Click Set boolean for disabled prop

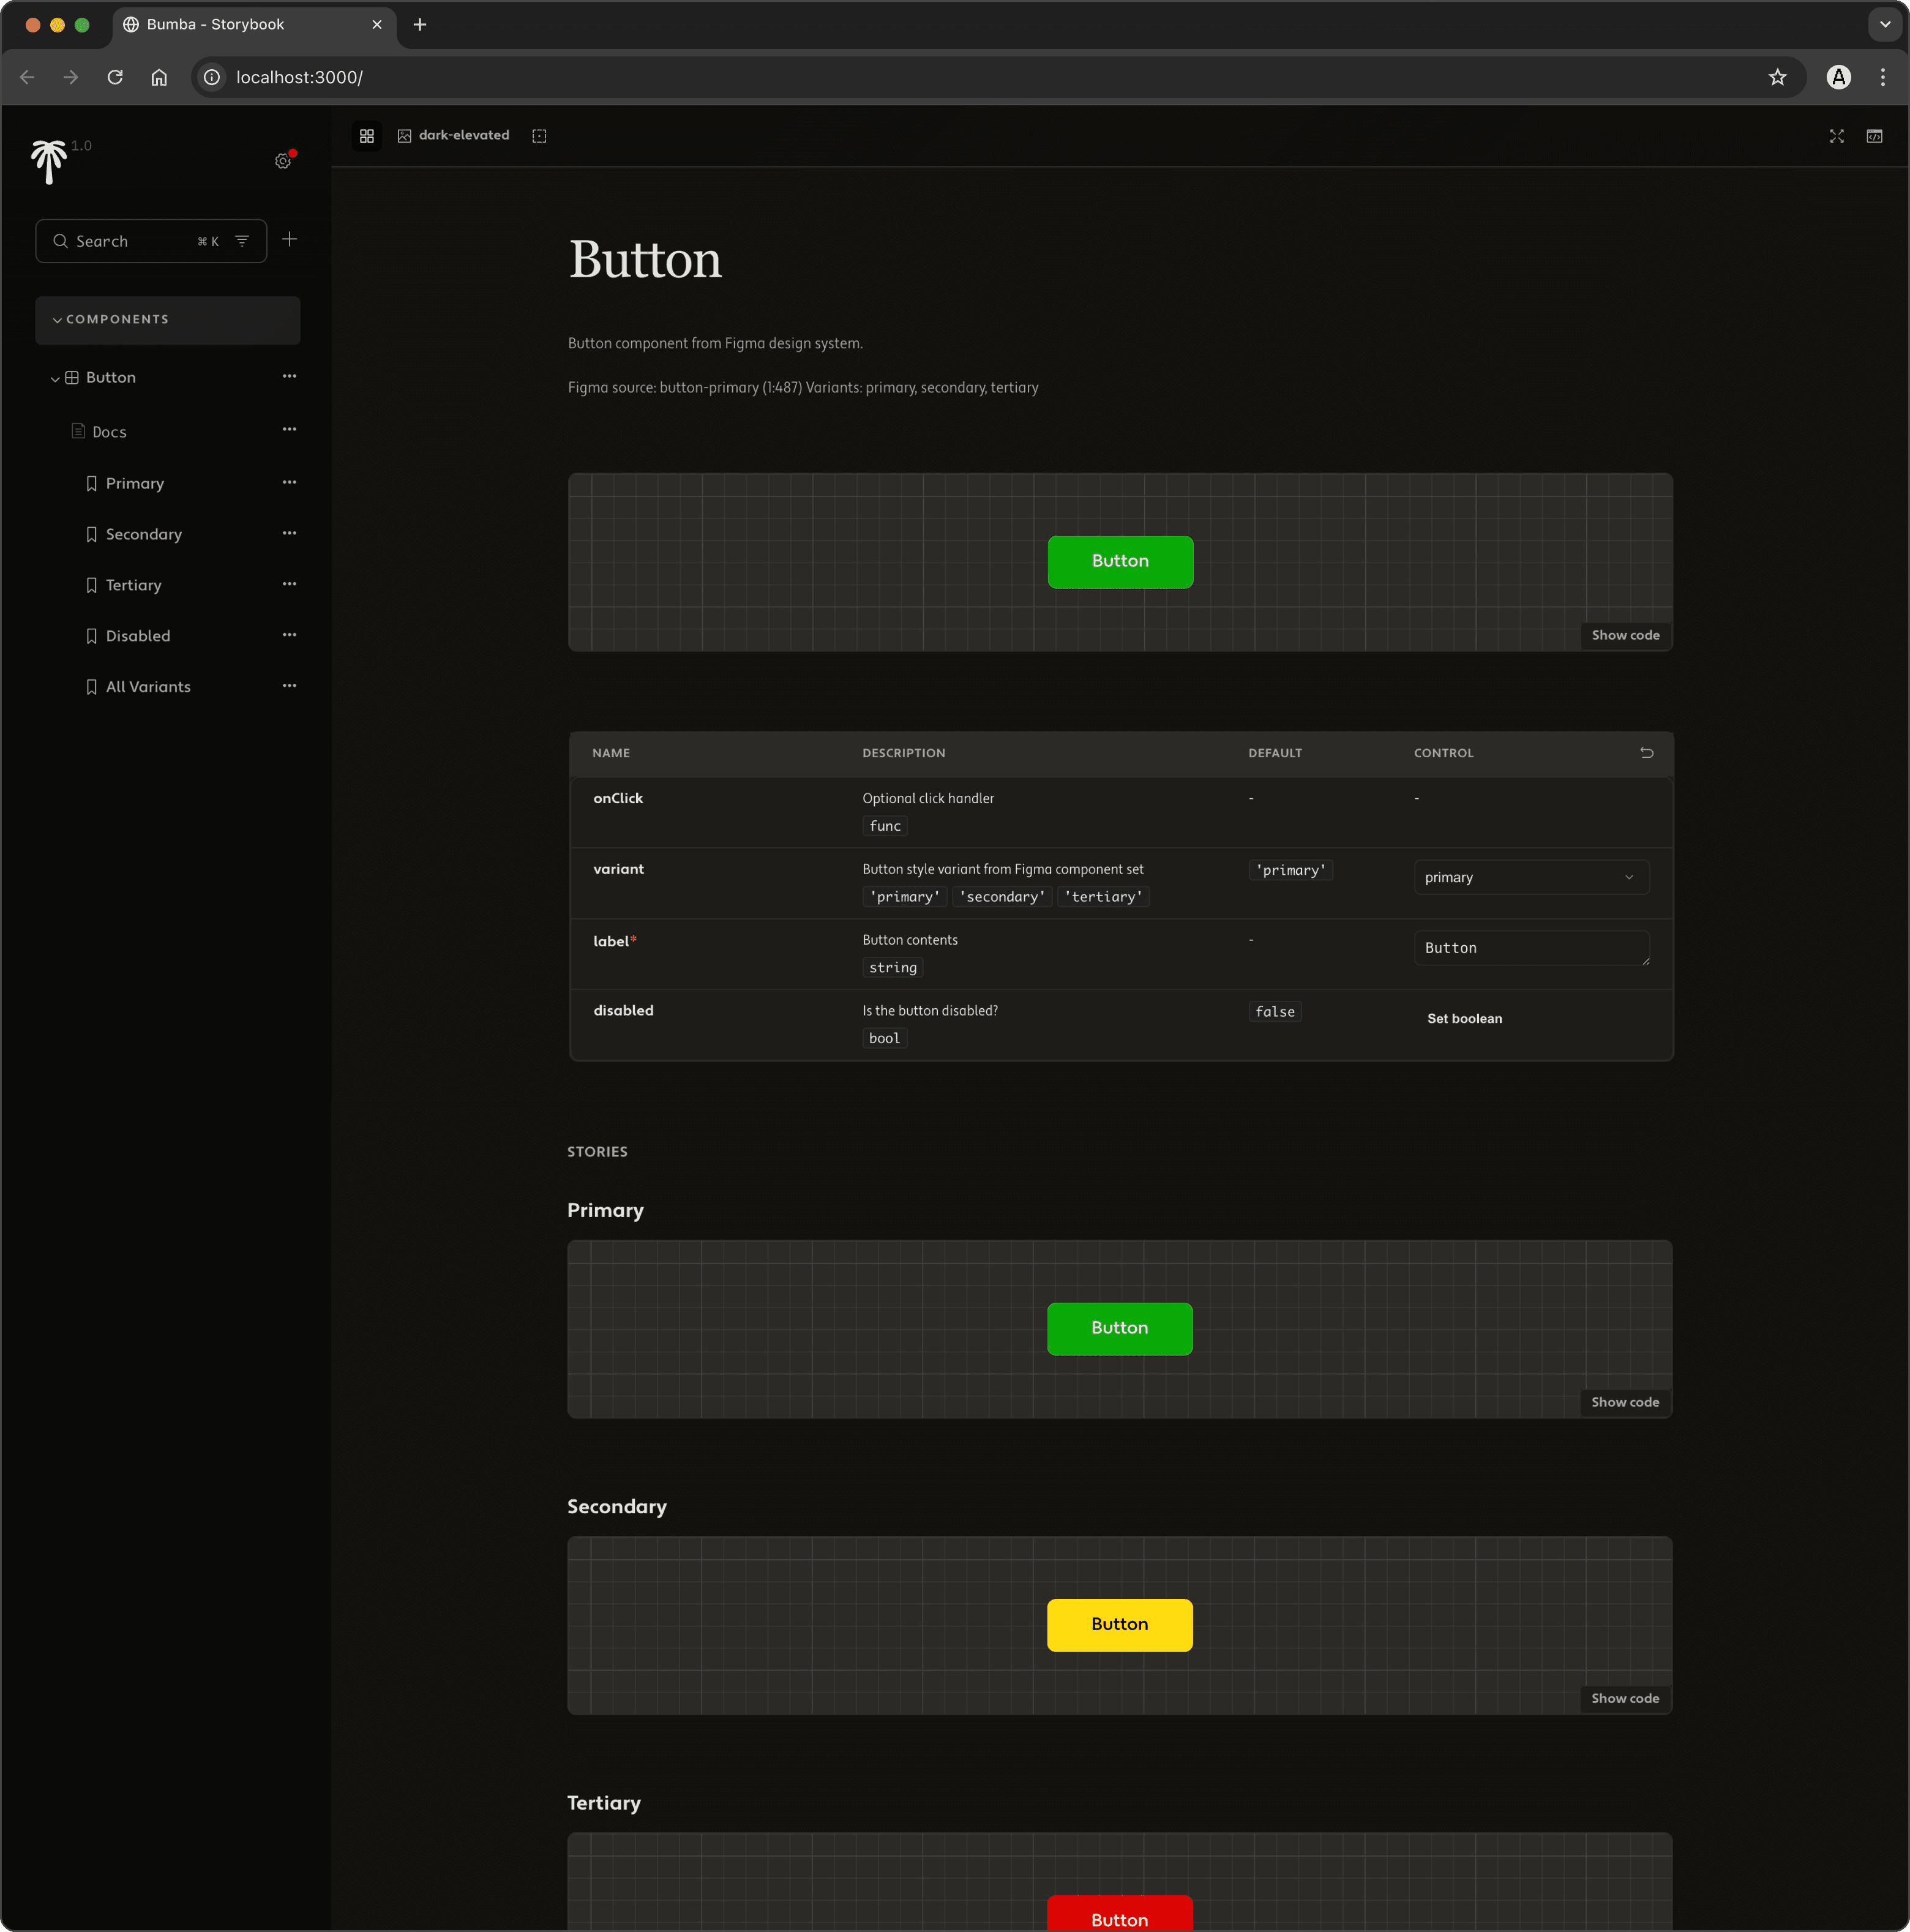(x=1464, y=1019)
